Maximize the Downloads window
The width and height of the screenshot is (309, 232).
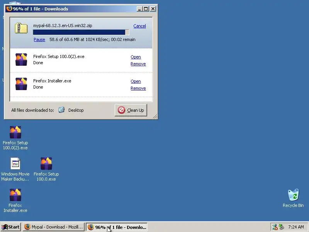(146, 9)
